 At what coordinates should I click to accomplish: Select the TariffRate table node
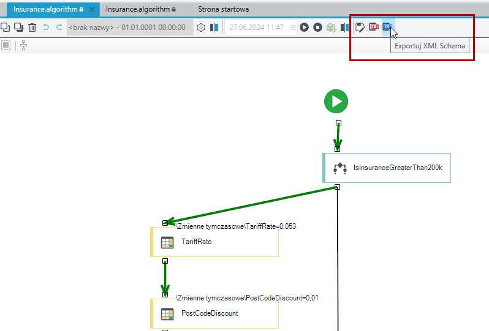[214, 242]
